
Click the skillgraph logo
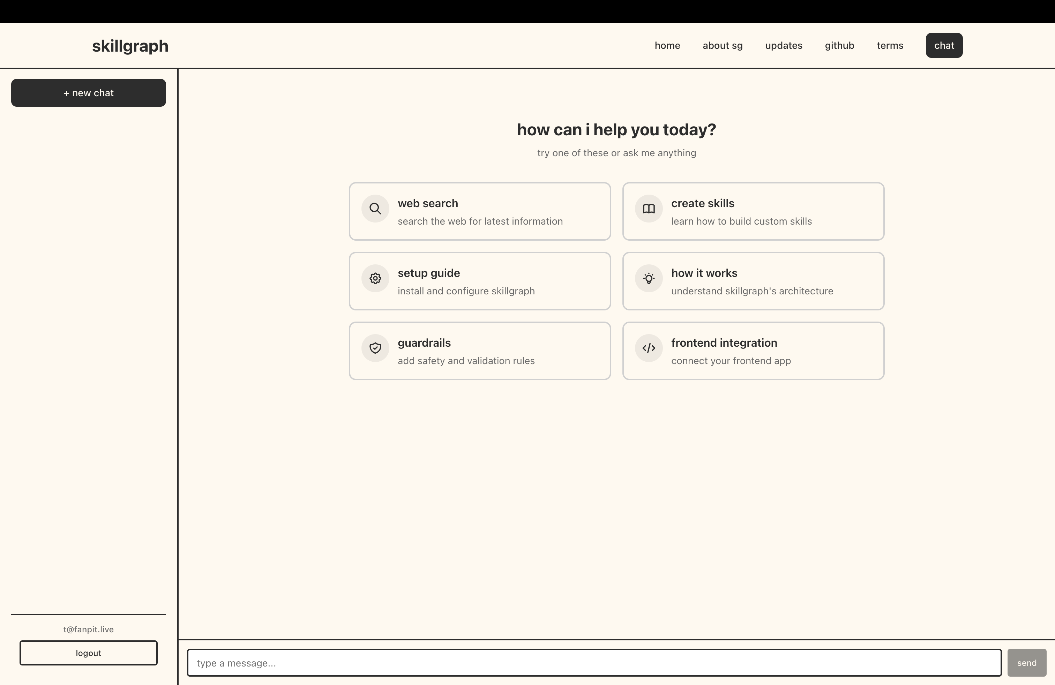click(130, 45)
